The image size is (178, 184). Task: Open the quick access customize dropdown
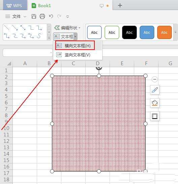(x=67, y=17)
